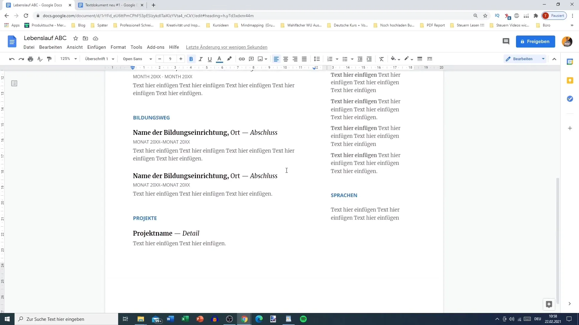The width and height of the screenshot is (579, 325).
Task: Open Letzte Änderung version history link
Action: tap(226, 47)
